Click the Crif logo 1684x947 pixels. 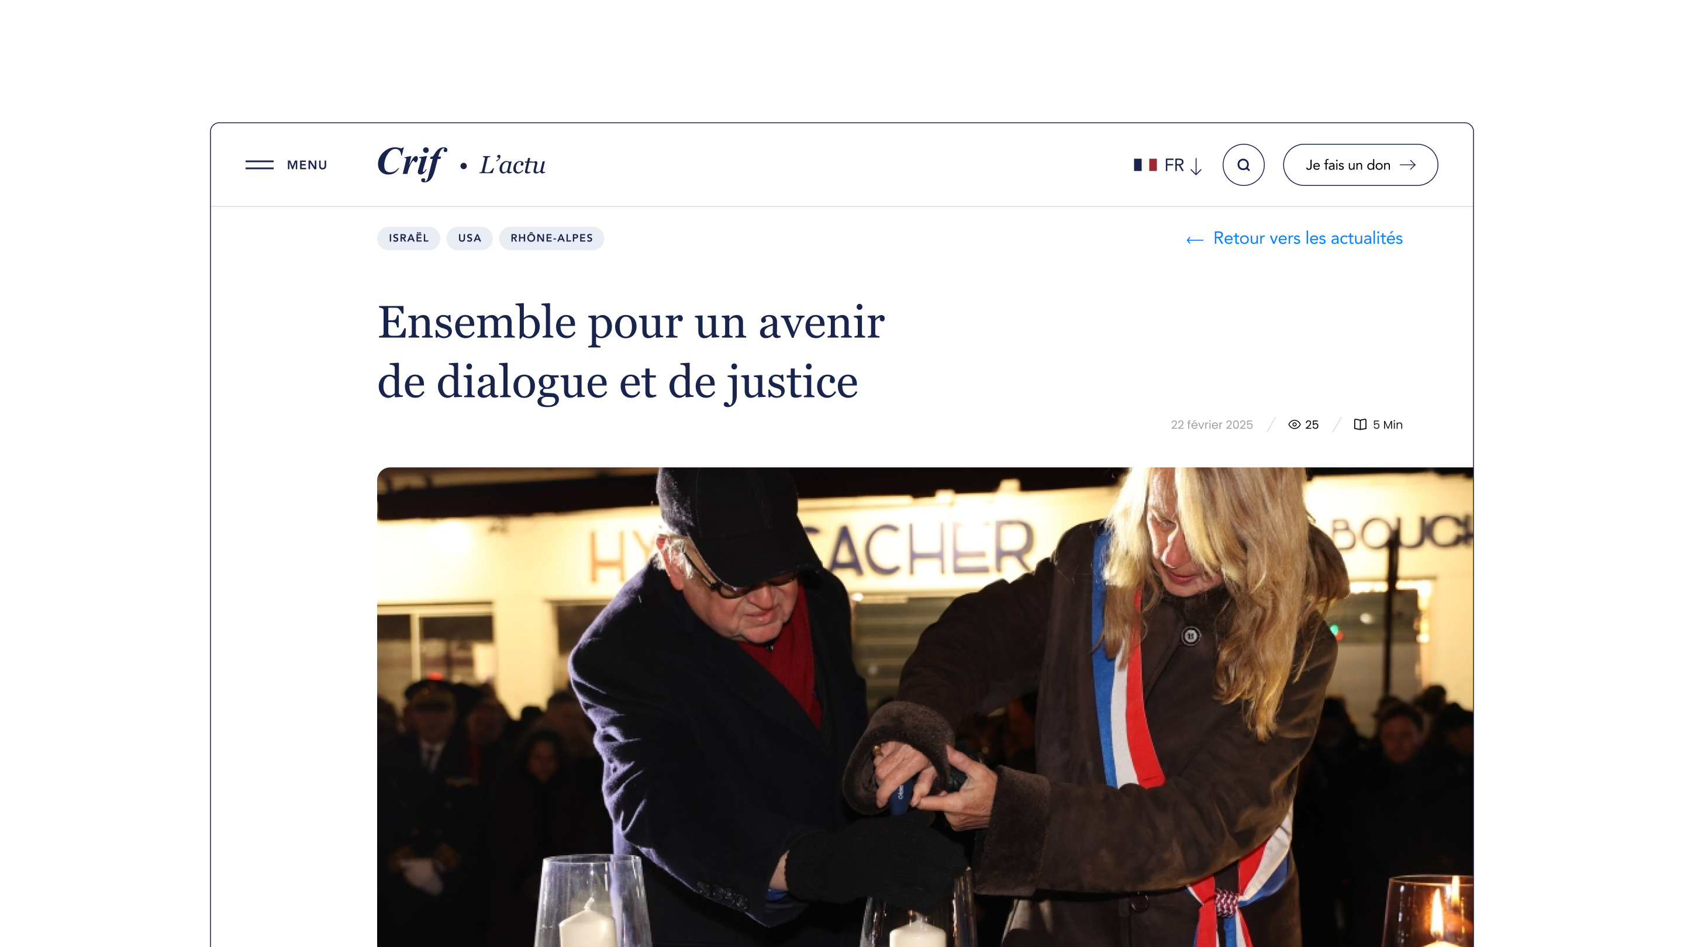[x=411, y=162]
